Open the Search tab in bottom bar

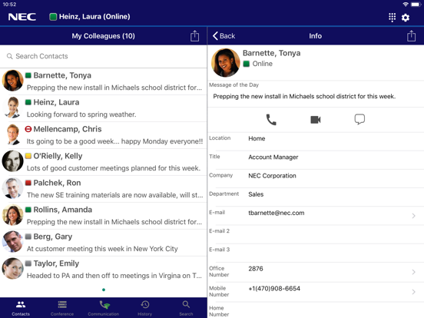[186, 308]
